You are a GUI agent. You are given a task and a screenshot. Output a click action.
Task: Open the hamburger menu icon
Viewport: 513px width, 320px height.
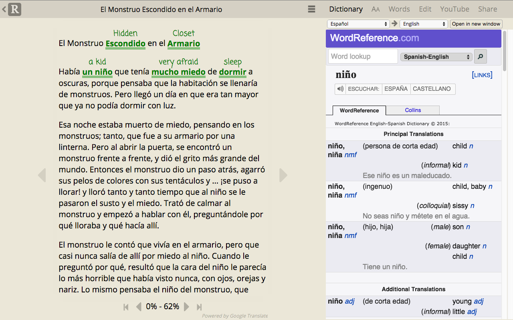(x=311, y=9)
